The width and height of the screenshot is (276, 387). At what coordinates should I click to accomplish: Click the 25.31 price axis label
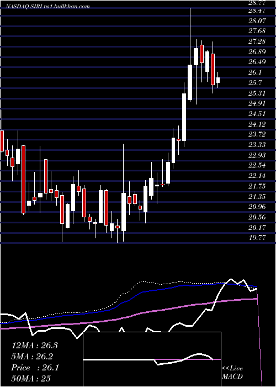tap(257, 93)
